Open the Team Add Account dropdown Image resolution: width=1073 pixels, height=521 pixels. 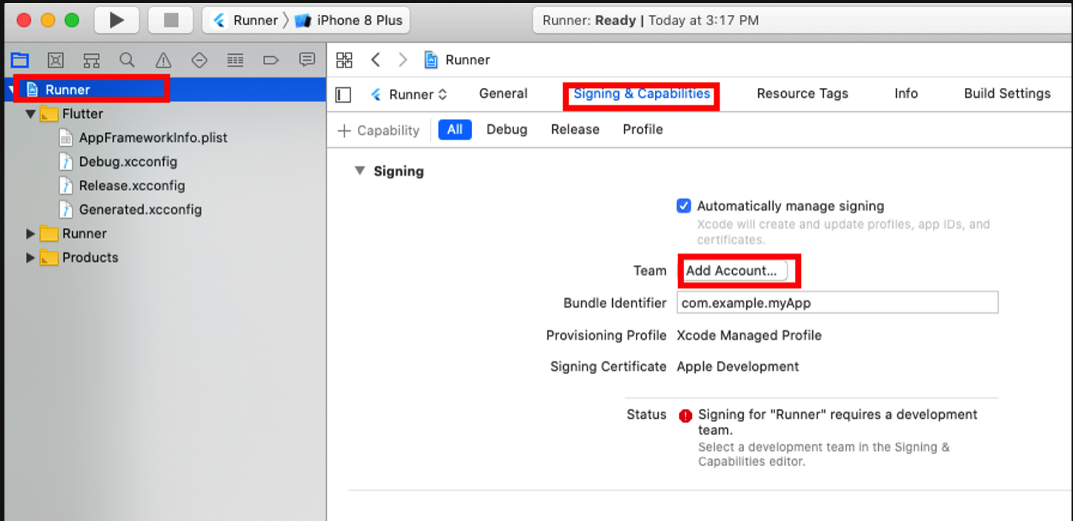tap(735, 271)
